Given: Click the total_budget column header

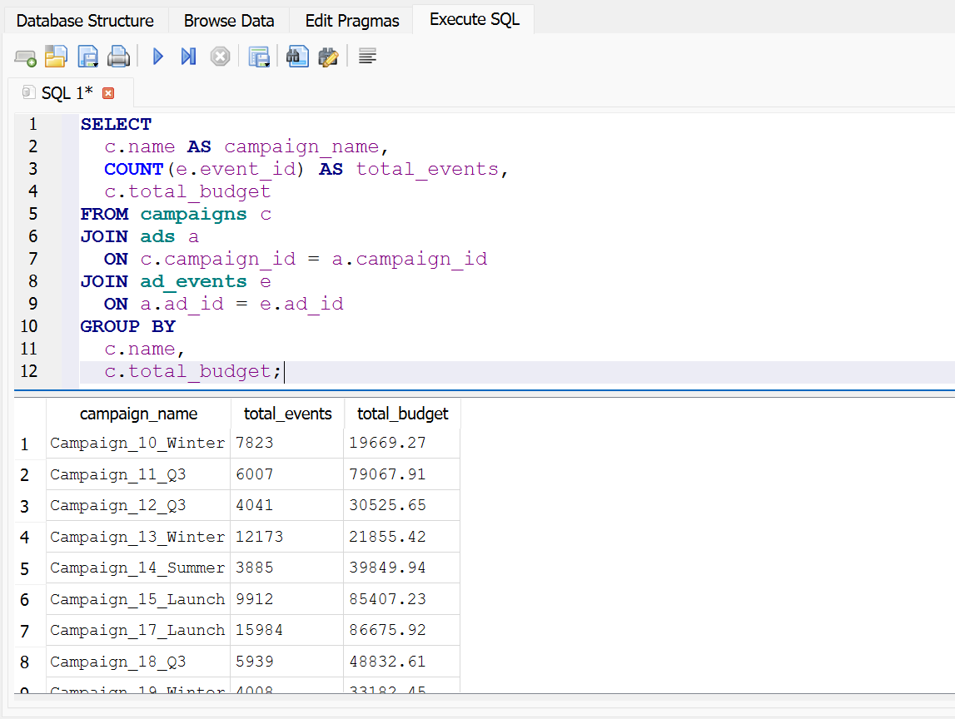Looking at the screenshot, I should pos(402,414).
